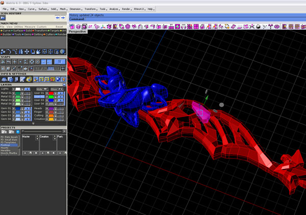Expand layers list with bottom chevron
This screenshot has height=215, width=306.
click(33, 124)
